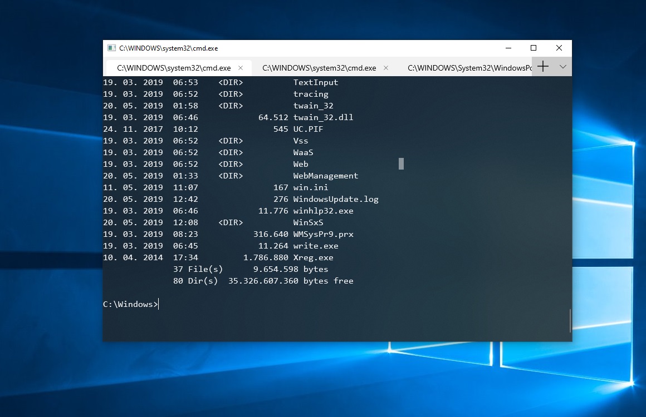Open a new terminal tab with the plus icon
Screen dimensions: 646x417
point(542,67)
